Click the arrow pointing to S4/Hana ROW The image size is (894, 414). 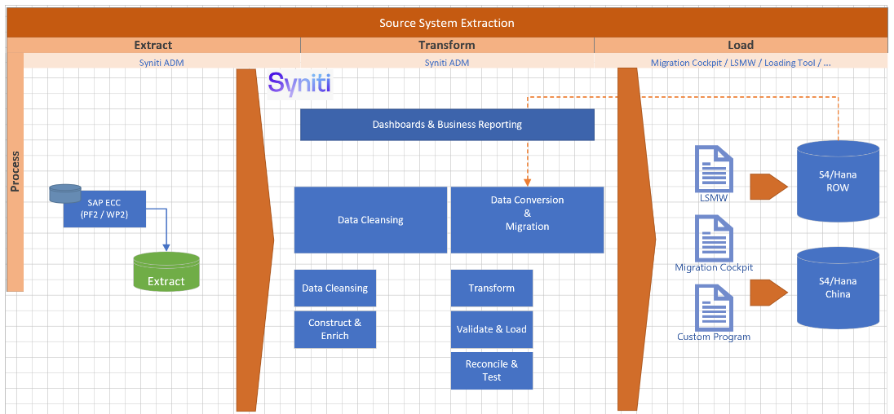(x=767, y=187)
